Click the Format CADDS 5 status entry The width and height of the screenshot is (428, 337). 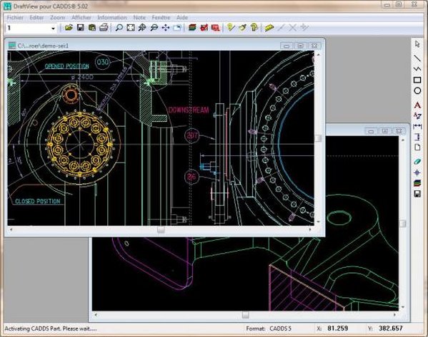click(x=269, y=328)
